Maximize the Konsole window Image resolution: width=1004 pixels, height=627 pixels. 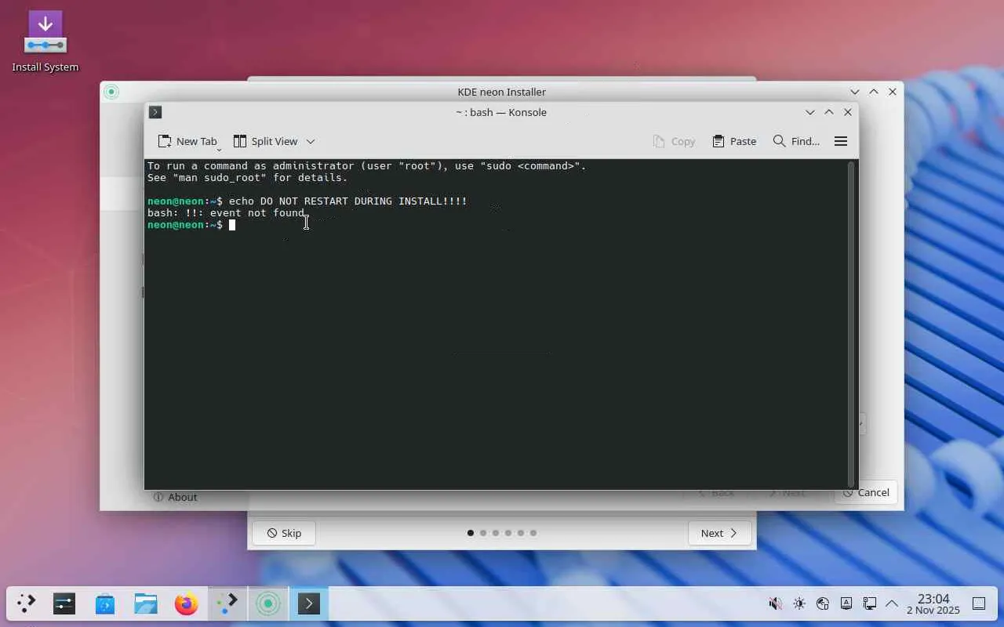coord(829,112)
